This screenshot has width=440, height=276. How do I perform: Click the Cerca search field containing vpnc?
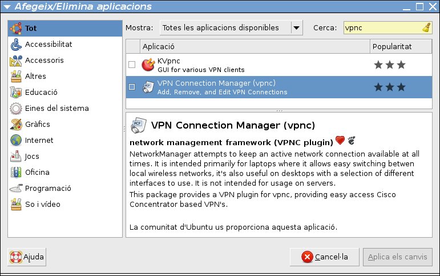(x=388, y=28)
